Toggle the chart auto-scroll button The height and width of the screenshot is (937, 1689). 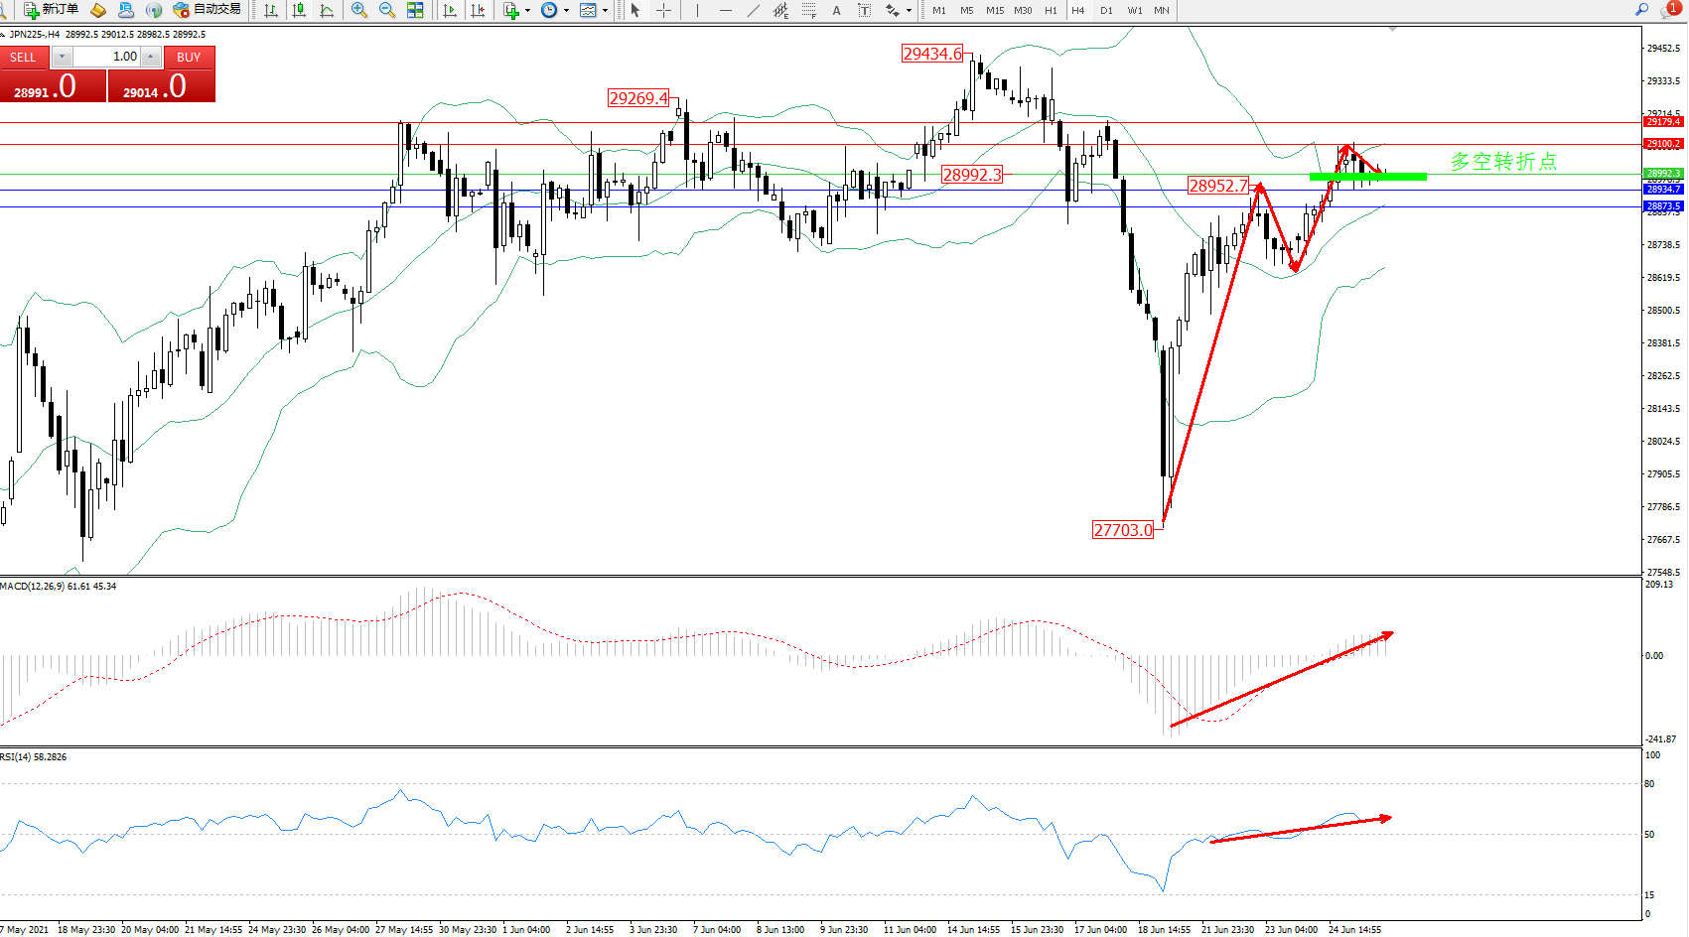pos(450,10)
